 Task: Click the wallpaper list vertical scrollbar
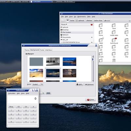coord(93,69)
